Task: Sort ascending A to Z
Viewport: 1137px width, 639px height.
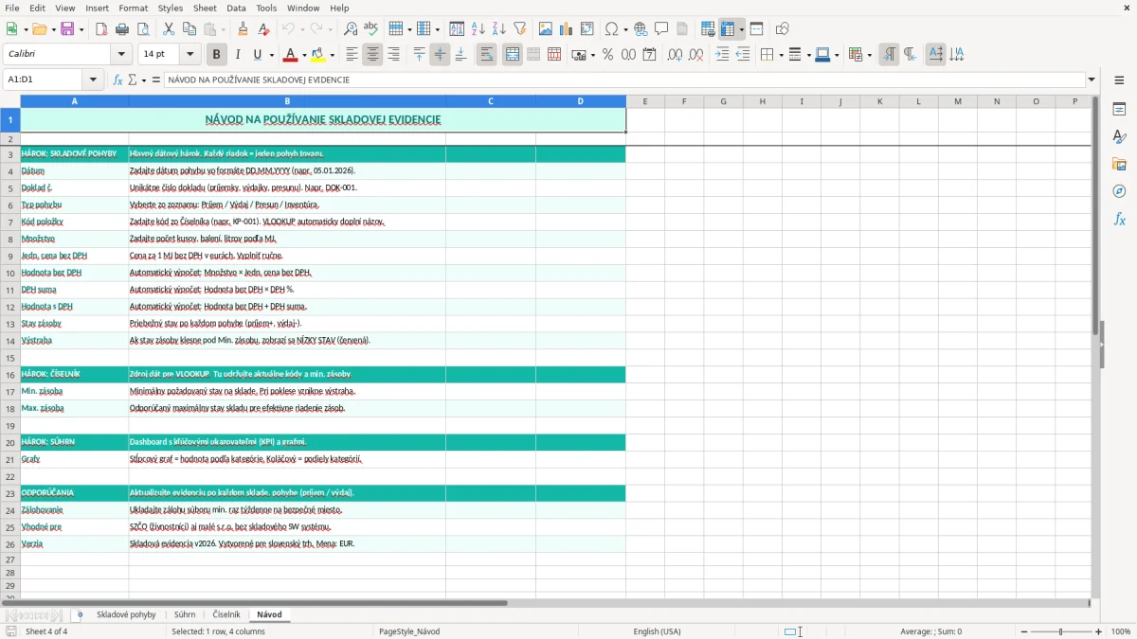Action: click(x=478, y=29)
